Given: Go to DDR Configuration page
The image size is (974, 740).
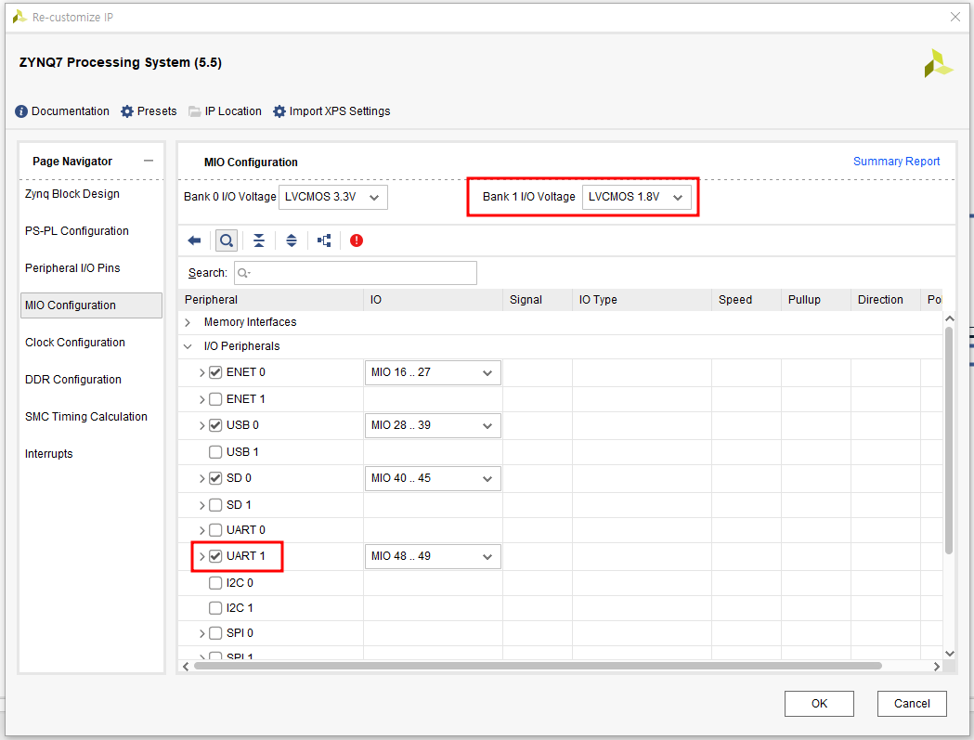Looking at the screenshot, I should pos(73,380).
